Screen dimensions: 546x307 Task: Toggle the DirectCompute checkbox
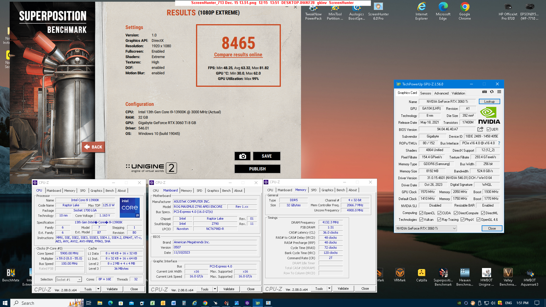pos(456,213)
